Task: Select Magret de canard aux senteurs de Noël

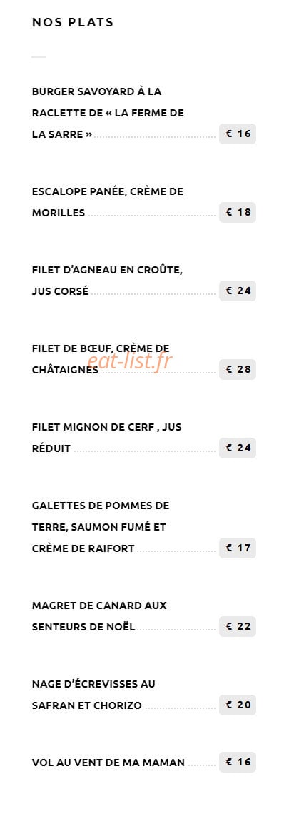Action: point(100,616)
